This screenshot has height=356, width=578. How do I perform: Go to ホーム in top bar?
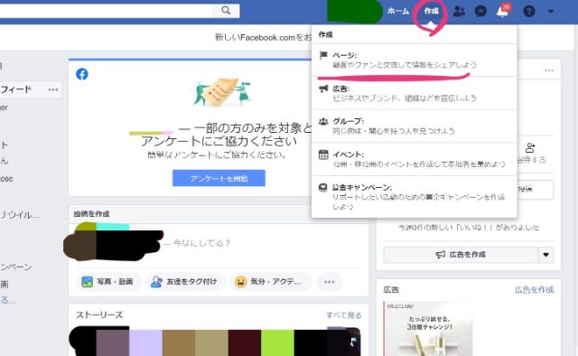point(398,12)
